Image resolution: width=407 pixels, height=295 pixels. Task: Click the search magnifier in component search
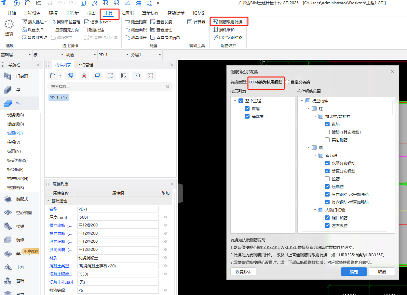pos(168,87)
